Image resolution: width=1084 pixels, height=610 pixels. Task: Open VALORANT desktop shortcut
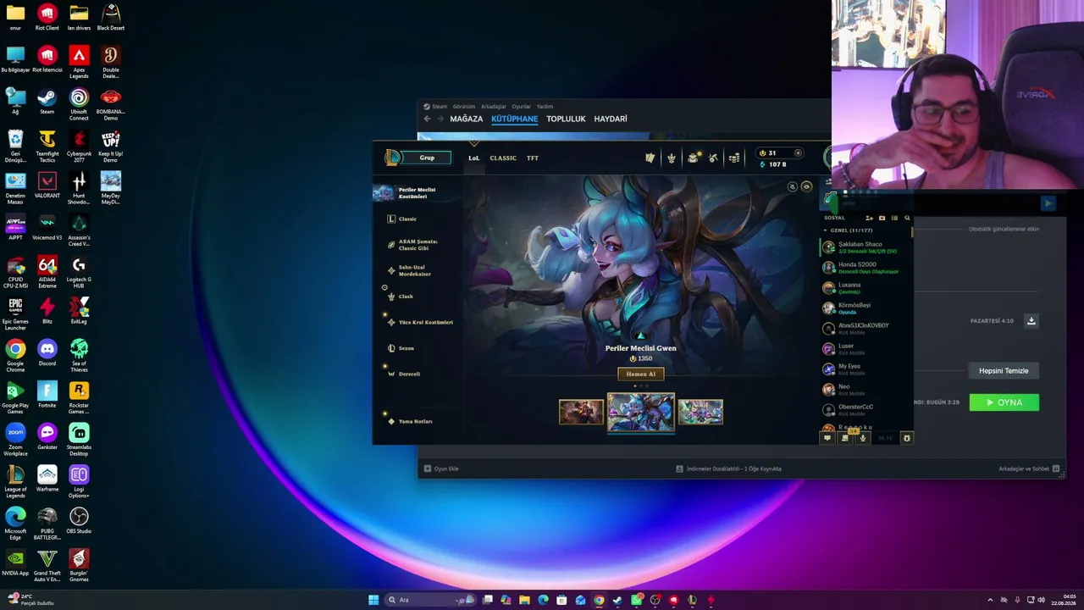tap(47, 185)
